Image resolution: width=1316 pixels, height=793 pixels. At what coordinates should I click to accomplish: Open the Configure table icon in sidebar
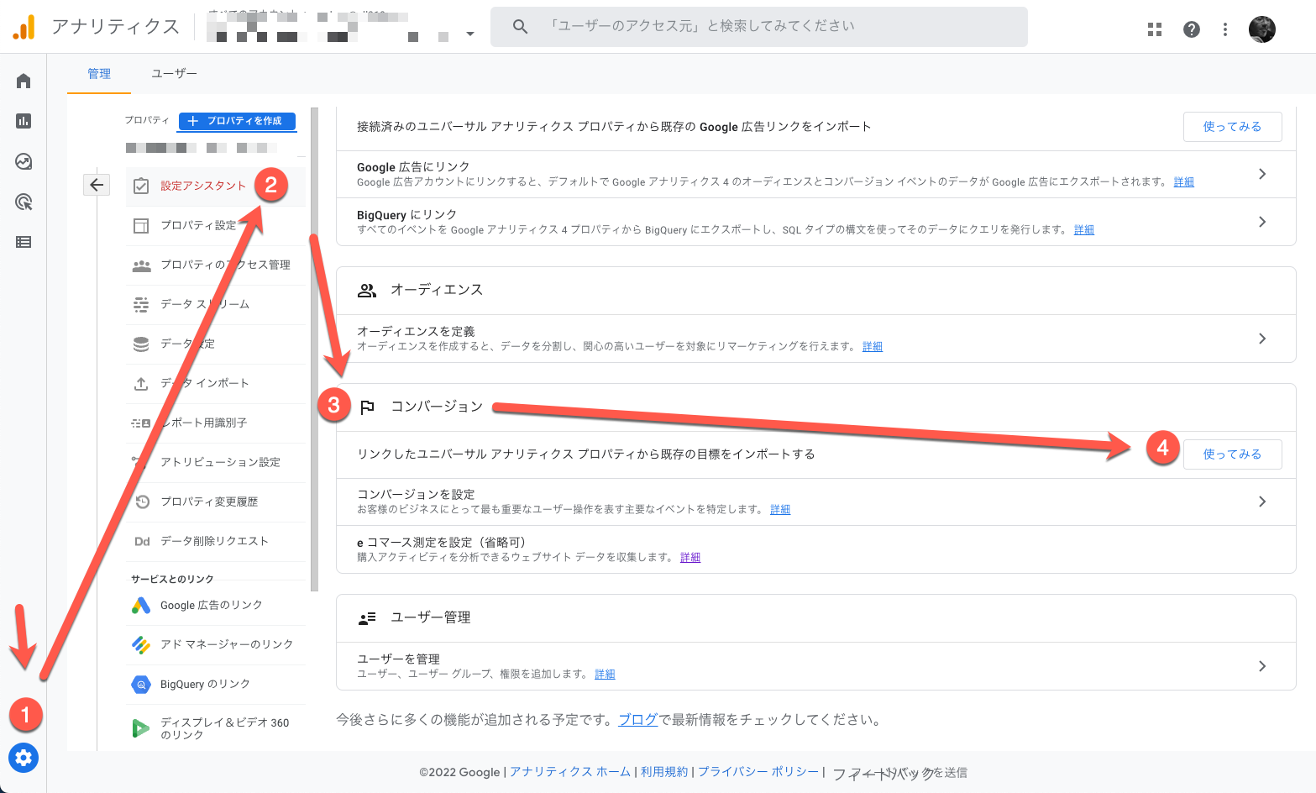click(24, 242)
